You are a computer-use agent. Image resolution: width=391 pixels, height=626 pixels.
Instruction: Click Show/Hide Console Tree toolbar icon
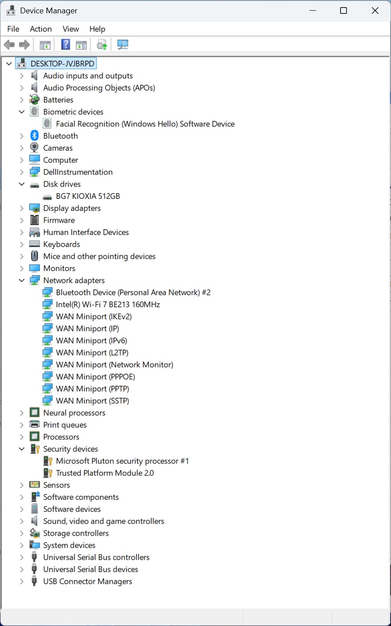pyautogui.click(x=45, y=45)
